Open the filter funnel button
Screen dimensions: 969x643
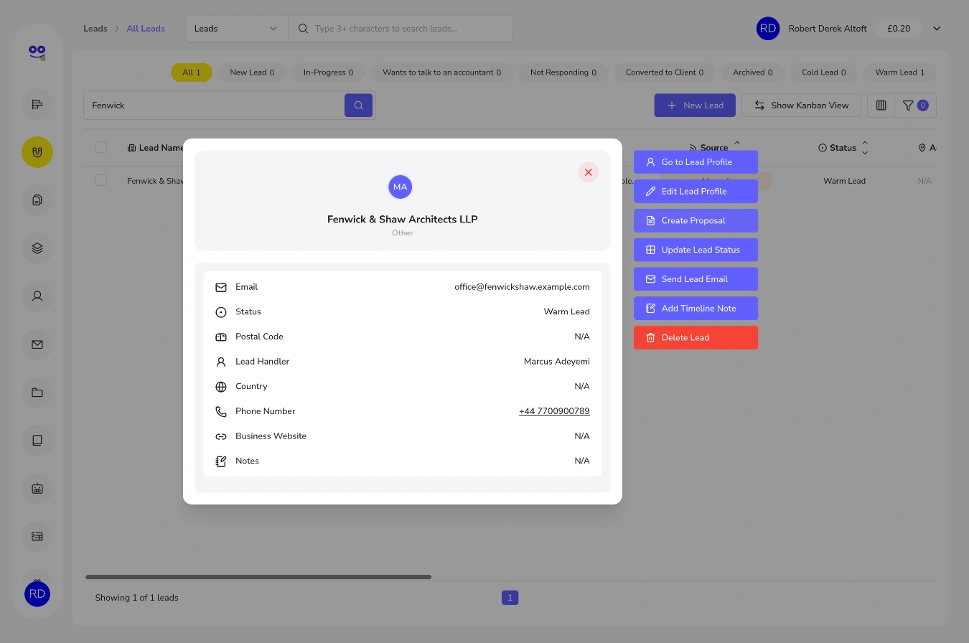click(x=915, y=105)
